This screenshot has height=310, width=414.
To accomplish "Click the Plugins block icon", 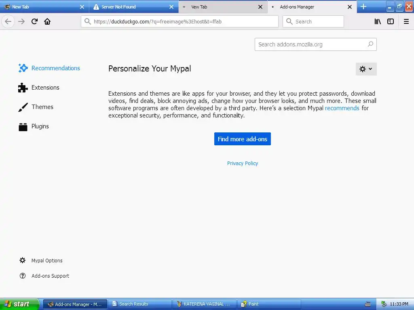I will click(23, 127).
